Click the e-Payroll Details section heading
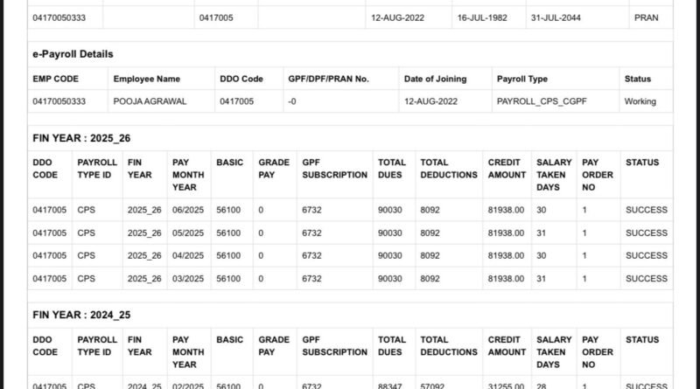Screen dimensions: 700x389 pos(73,54)
